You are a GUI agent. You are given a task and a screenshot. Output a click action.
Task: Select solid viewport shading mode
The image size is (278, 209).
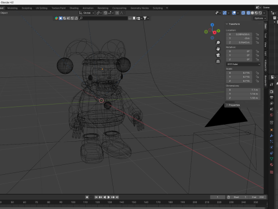[253, 13]
